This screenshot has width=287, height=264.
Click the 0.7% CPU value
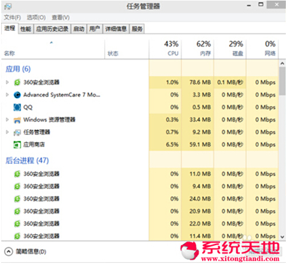[x=172, y=132]
